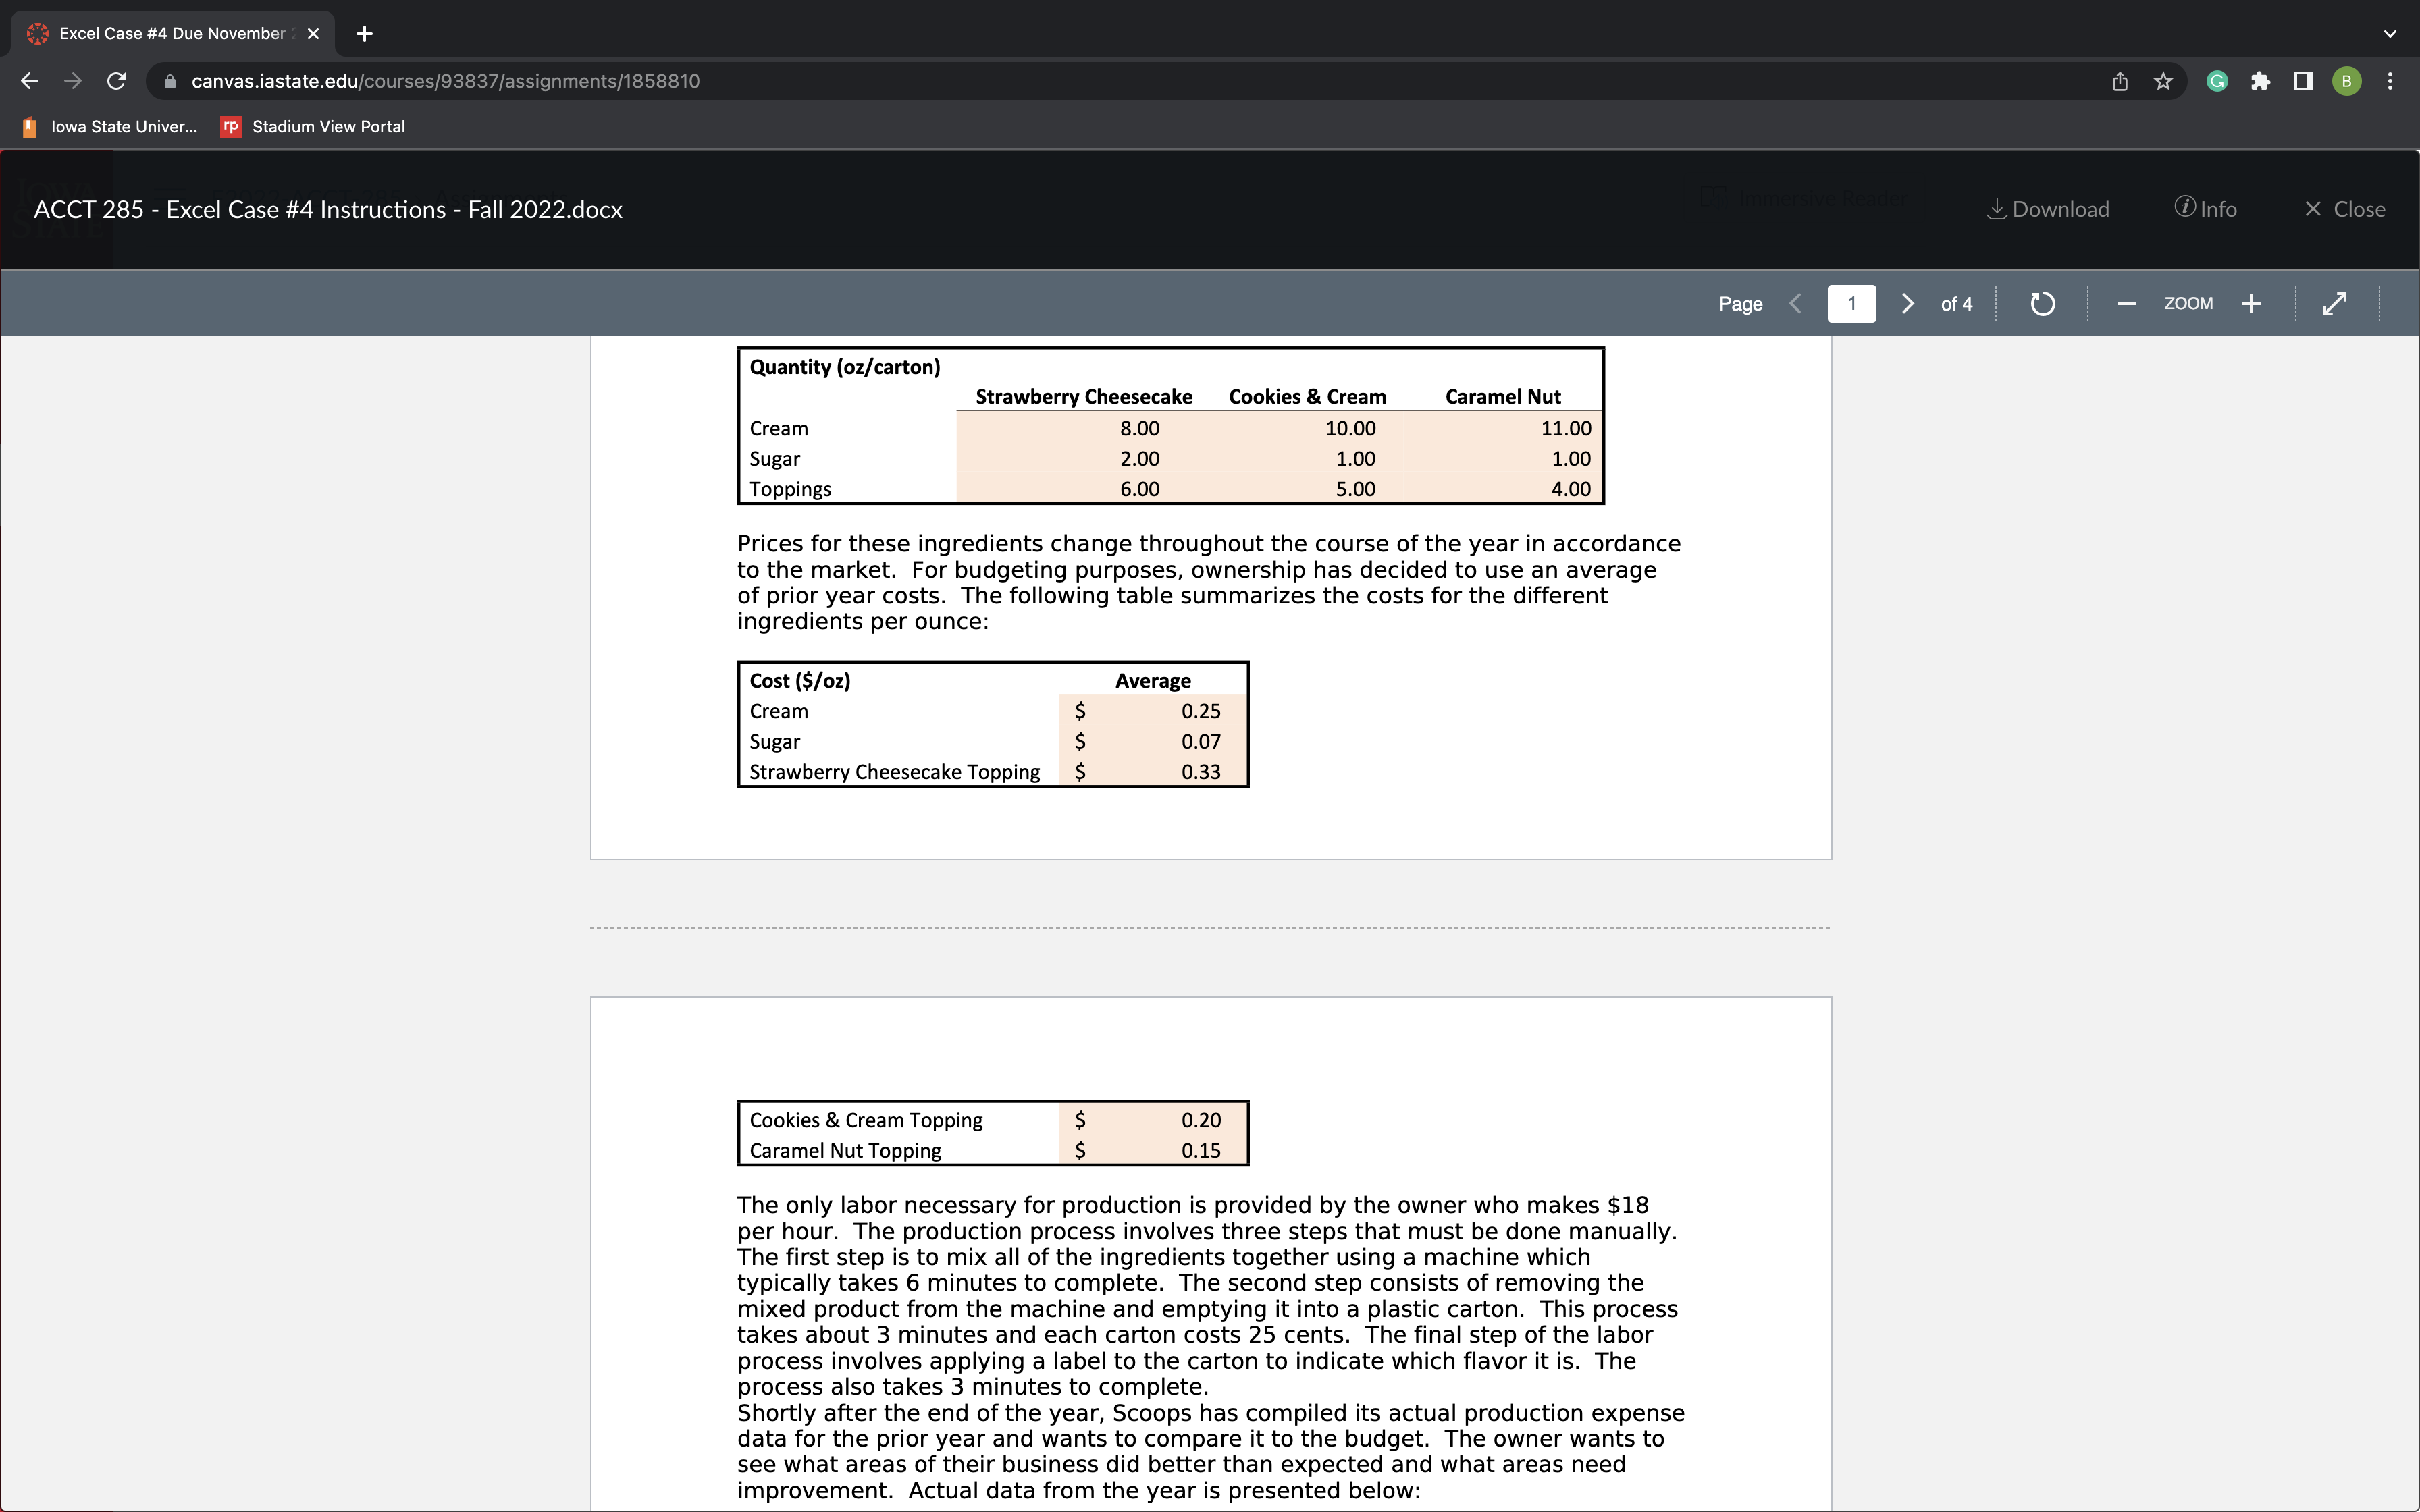2420x1512 pixels.
Task: Open the Chrome three-dot menu
Action: pyautogui.click(x=2390, y=81)
